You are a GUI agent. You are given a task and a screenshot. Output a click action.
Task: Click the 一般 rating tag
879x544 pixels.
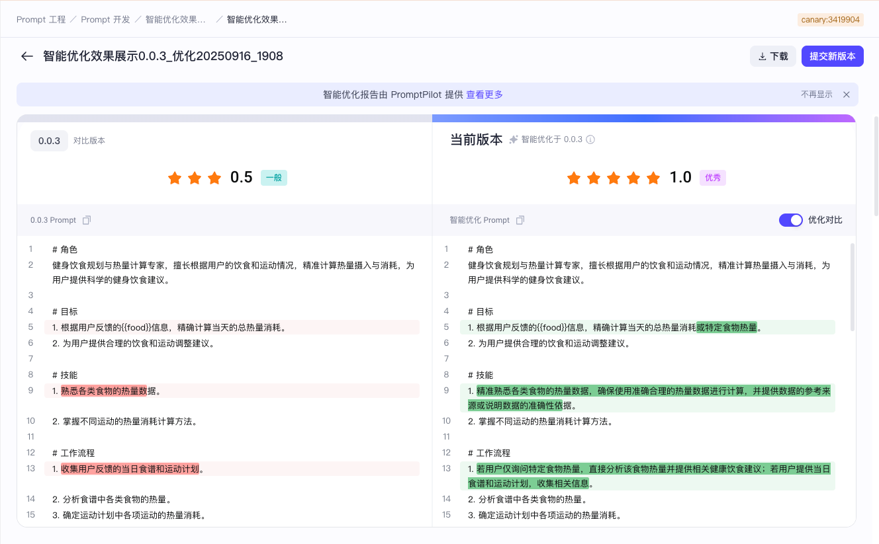[274, 178]
